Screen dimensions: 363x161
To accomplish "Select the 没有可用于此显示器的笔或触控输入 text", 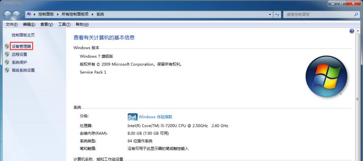I will tap(158, 149).
